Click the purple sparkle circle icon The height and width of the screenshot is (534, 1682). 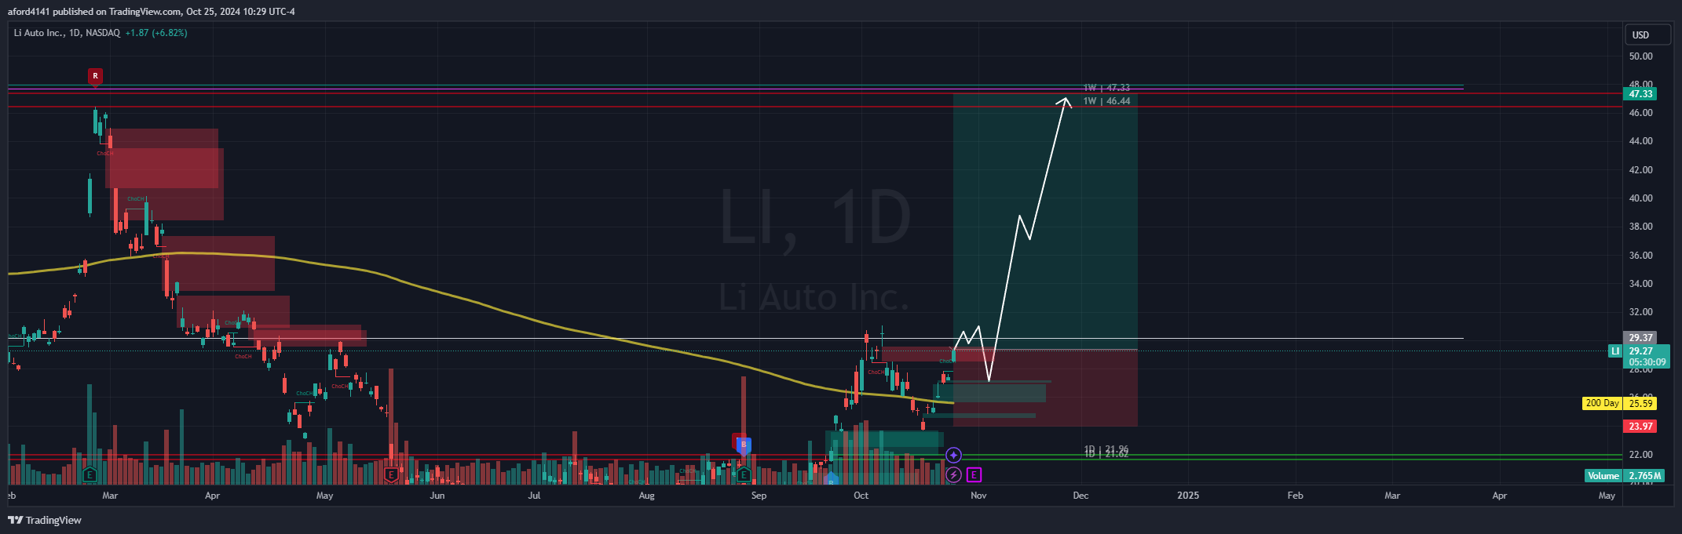point(953,455)
